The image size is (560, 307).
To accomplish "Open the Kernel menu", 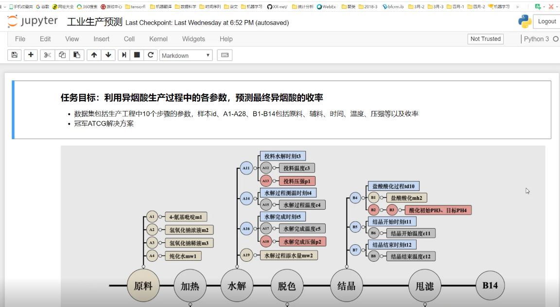I will 158,39.
